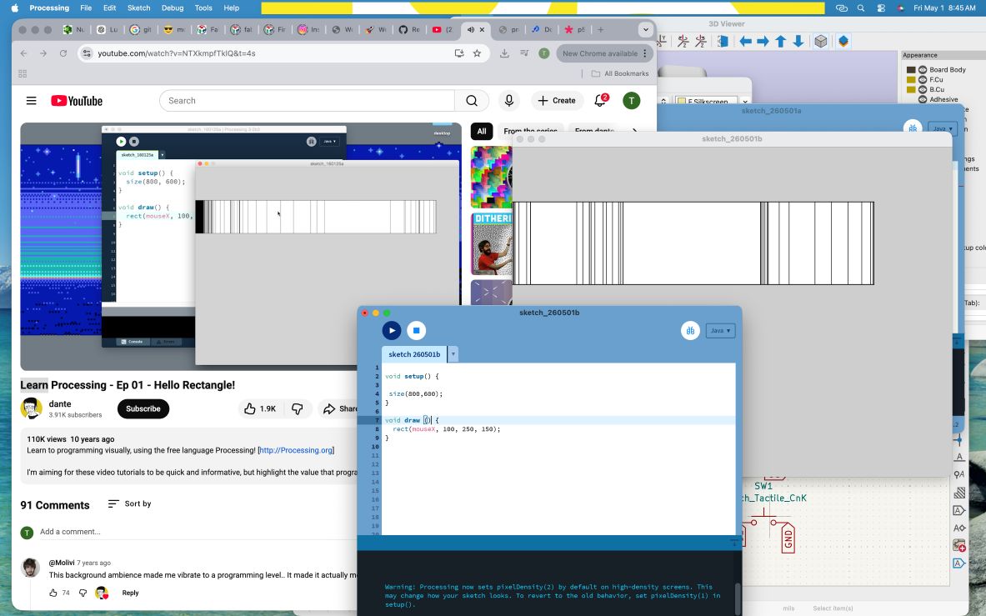Move board down in 3D Viewer
This screenshot has width=986, height=616.
(x=798, y=42)
